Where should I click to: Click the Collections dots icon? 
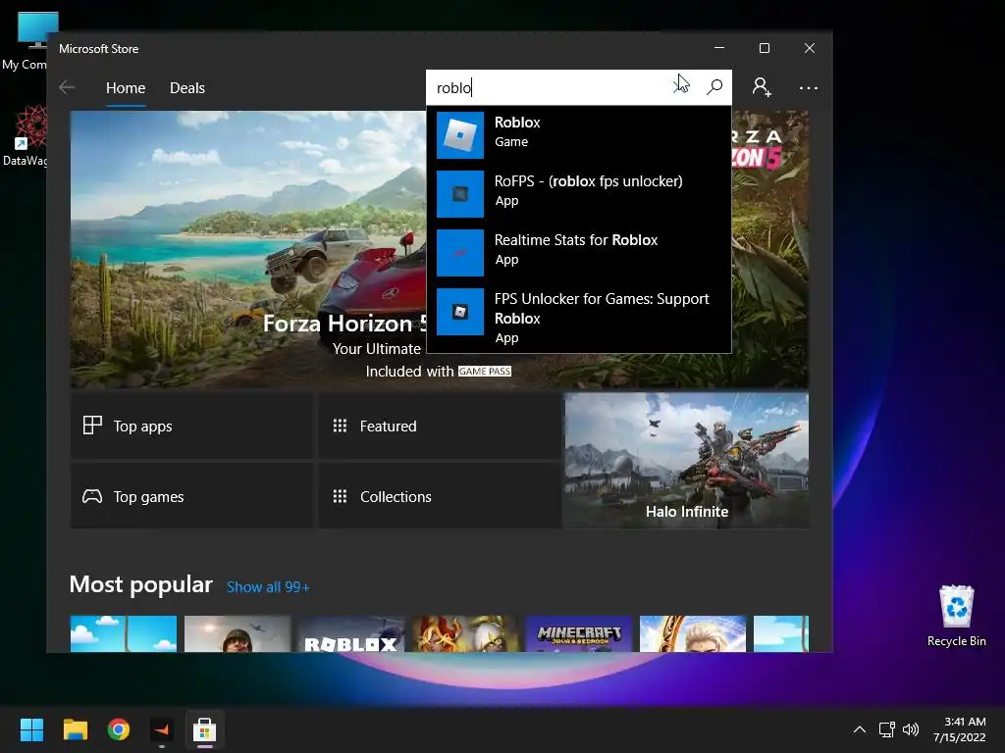(x=340, y=496)
